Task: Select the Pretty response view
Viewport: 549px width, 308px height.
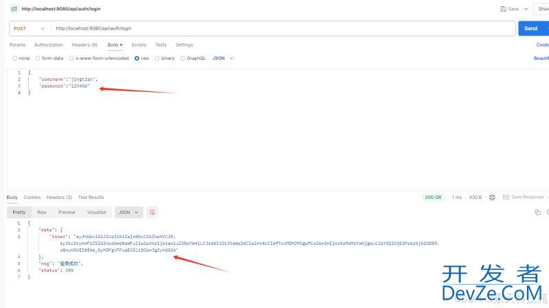Action: click(19, 213)
